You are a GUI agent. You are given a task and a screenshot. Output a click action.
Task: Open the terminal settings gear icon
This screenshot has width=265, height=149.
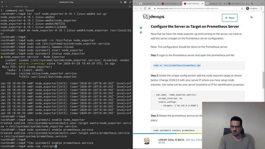click(125, 2)
